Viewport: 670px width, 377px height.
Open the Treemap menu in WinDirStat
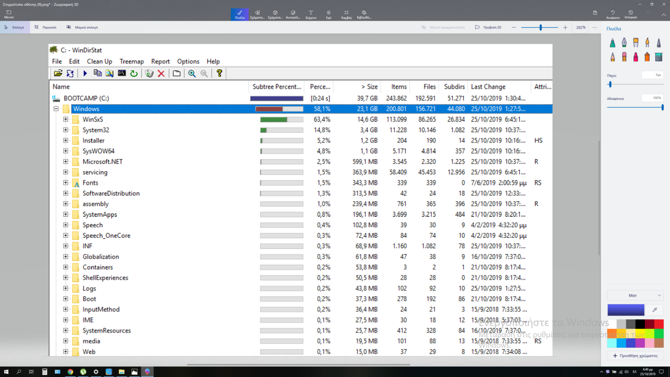pyautogui.click(x=131, y=61)
